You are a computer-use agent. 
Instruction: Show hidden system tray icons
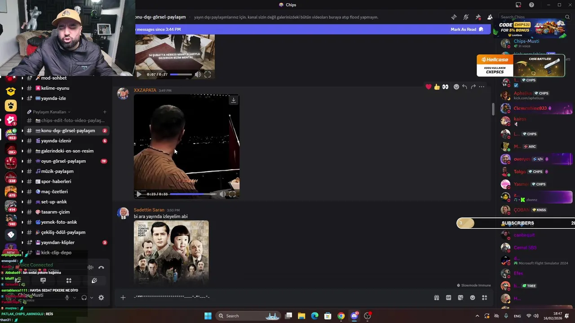click(477, 316)
